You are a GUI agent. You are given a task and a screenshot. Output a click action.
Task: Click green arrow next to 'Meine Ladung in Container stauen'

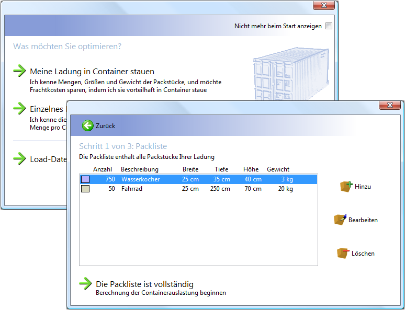19,71
